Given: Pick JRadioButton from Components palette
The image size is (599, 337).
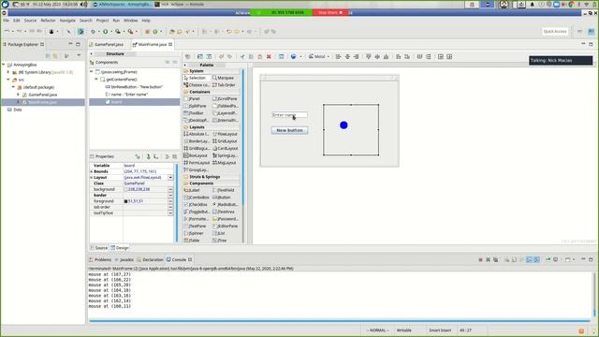Looking at the screenshot, I should [x=225, y=205].
